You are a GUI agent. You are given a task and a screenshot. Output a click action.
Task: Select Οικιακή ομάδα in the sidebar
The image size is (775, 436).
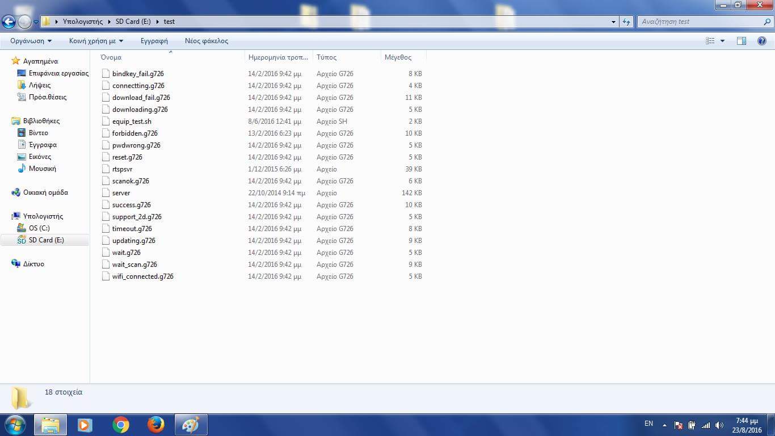click(x=45, y=192)
